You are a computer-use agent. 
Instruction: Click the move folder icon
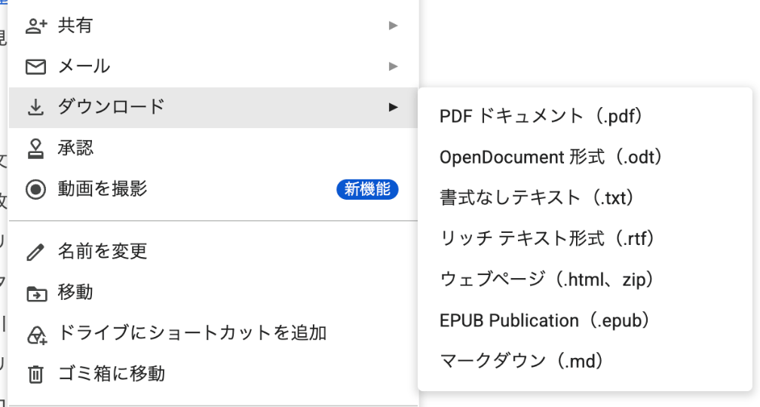point(36,293)
